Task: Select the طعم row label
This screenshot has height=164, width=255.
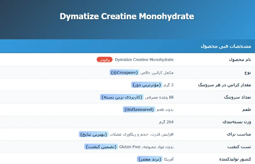Action: 246,110
